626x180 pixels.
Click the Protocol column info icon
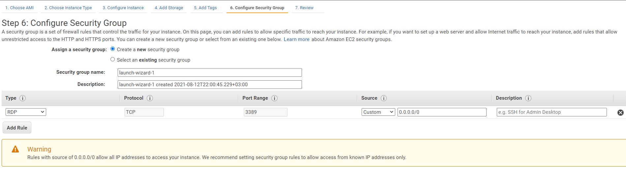(x=150, y=98)
